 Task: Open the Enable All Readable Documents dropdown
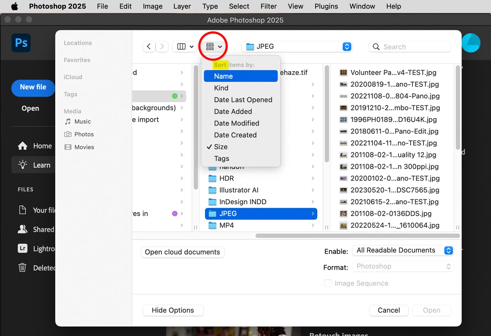tap(403, 250)
